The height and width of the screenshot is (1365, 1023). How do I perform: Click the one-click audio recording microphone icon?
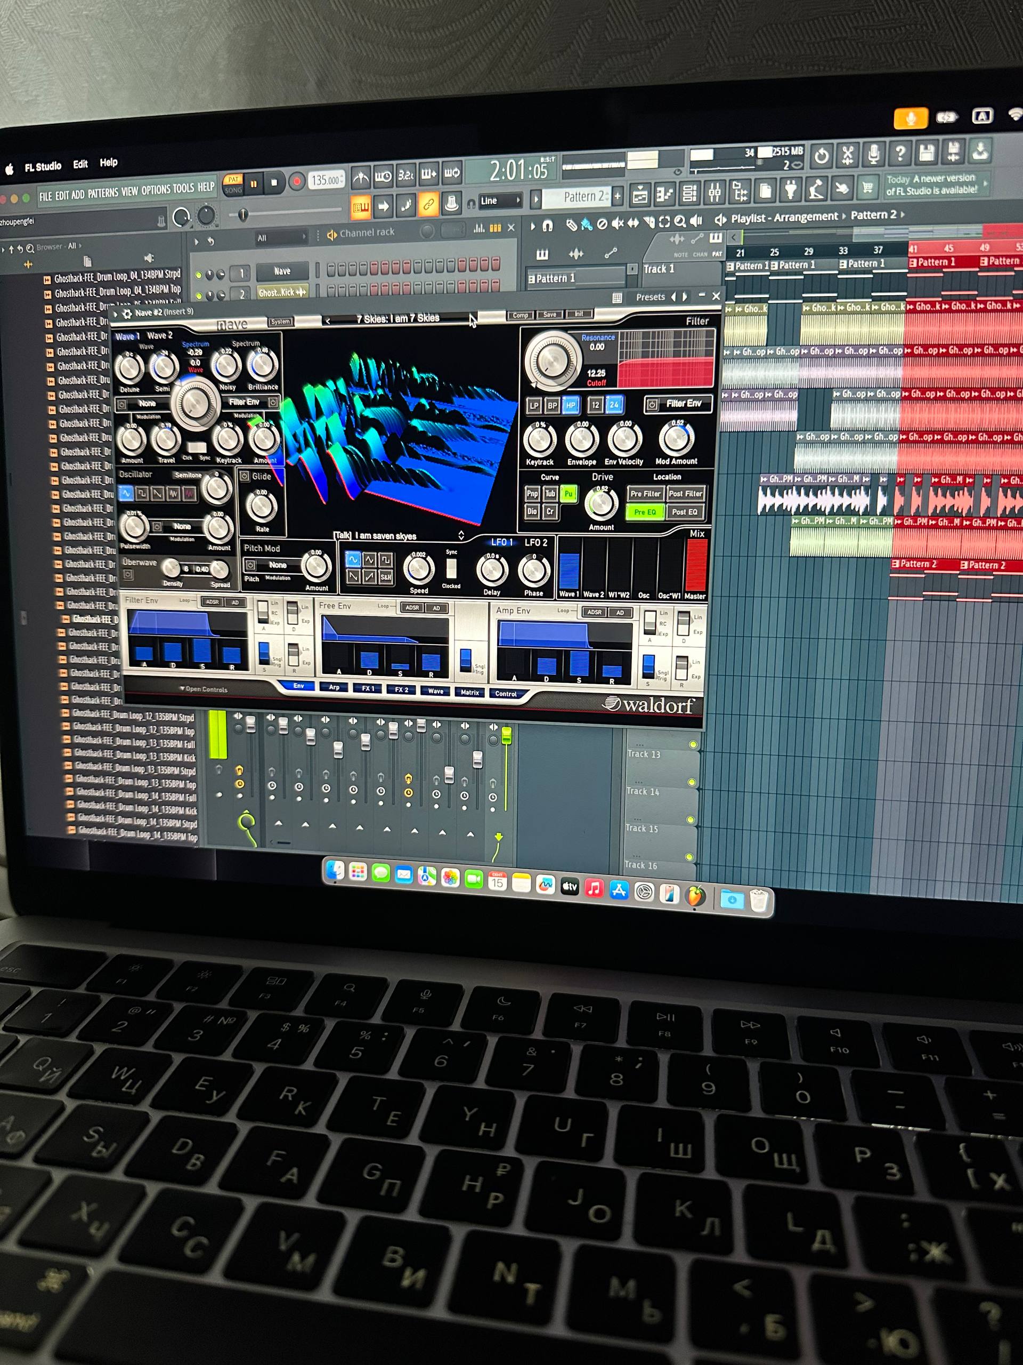(x=873, y=154)
